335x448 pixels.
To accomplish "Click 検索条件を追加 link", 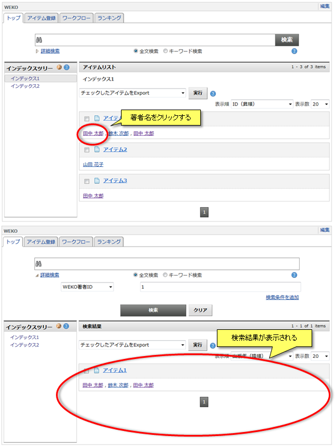I will [x=282, y=297].
